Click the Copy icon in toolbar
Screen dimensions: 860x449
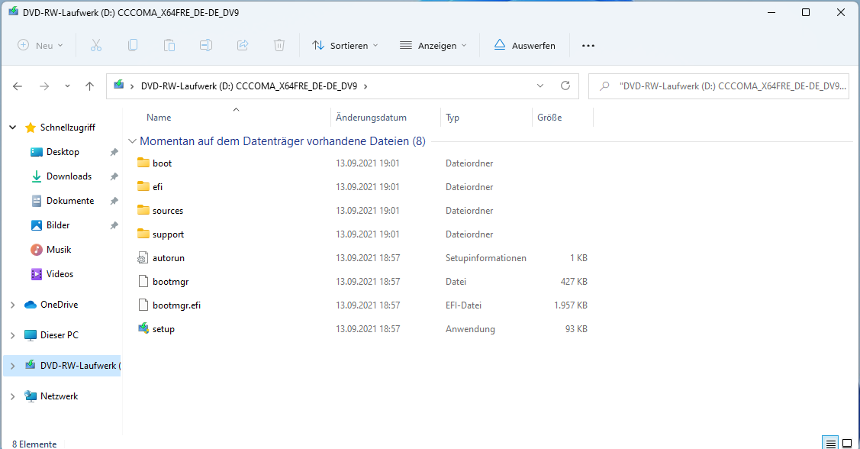point(133,46)
